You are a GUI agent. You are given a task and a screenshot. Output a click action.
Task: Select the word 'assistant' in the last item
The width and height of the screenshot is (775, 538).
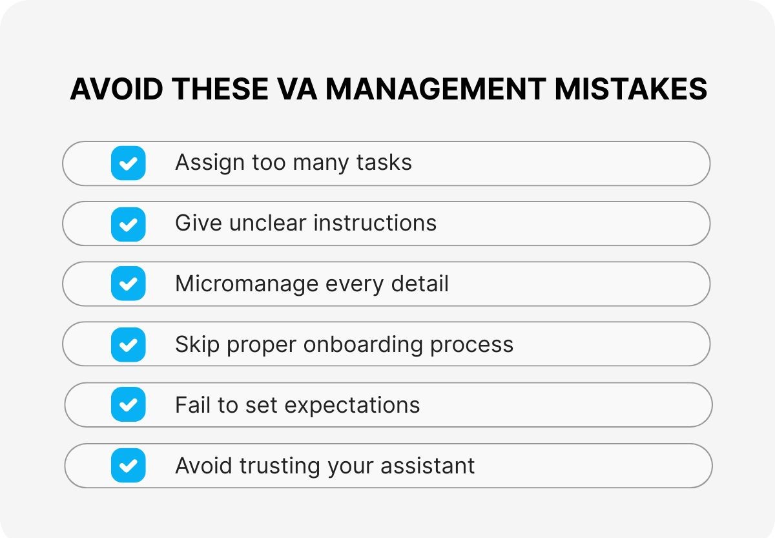coord(429,466)
